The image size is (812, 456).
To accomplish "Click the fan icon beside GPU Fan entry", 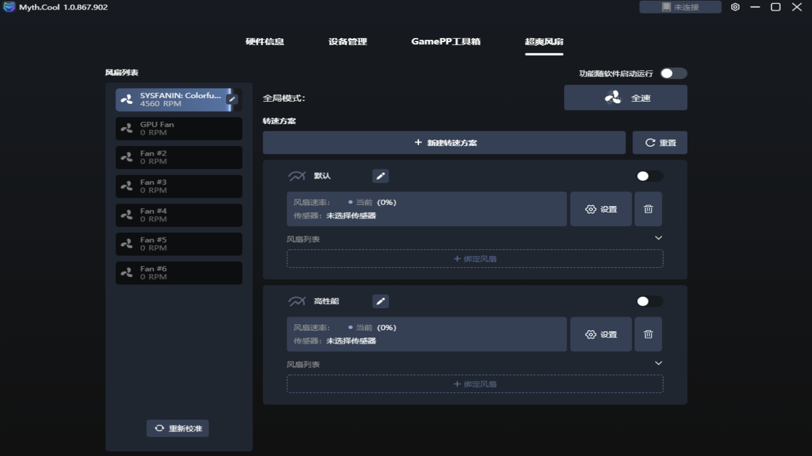I will coord(125,128).
